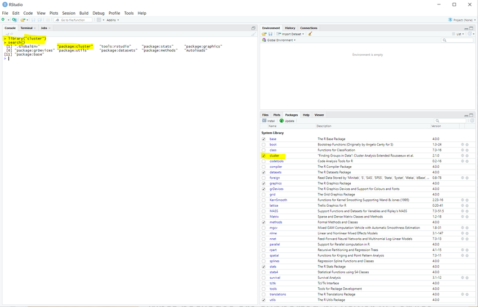The image size is (478, 307).
Task: Open the Session menu
Action: [69, 13]
